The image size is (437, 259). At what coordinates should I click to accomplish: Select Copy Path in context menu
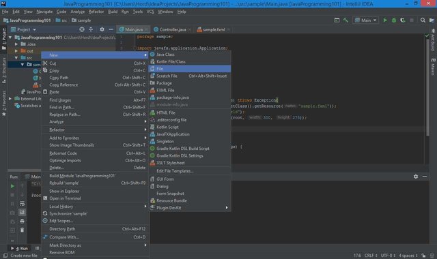pos(95,78)
